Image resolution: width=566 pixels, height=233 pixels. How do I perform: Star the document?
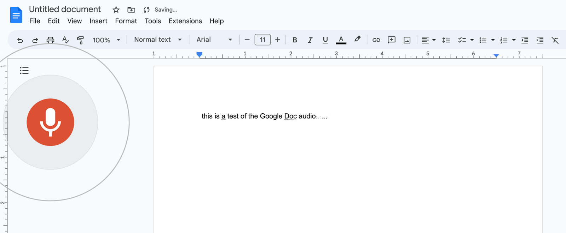116,10
